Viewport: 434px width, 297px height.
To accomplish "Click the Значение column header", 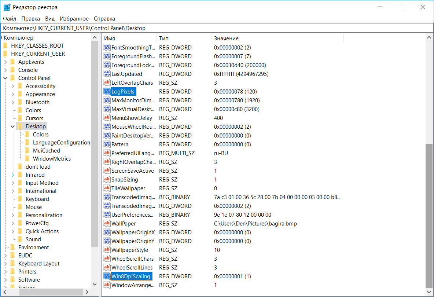I will coord(277,38).
